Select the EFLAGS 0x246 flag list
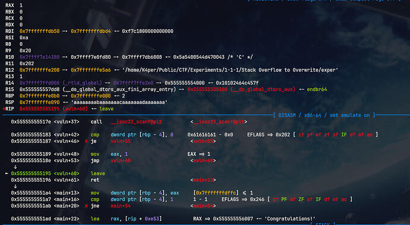Screen dimensions: 410x225 click(x=287, y=199)
